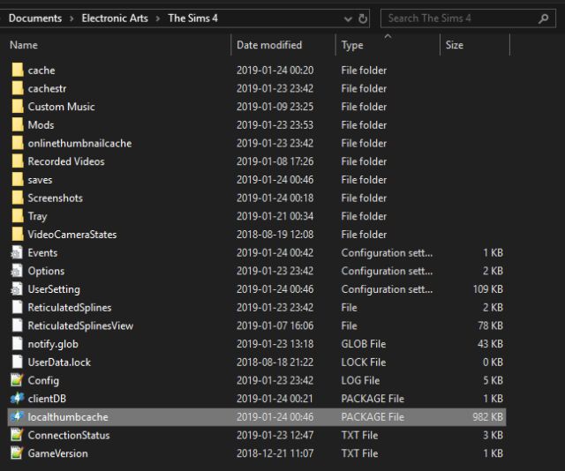Click the LOCK File type cell

click(x=364, y=363)
